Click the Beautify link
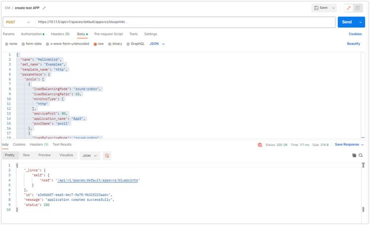 [x=354, y=44]
